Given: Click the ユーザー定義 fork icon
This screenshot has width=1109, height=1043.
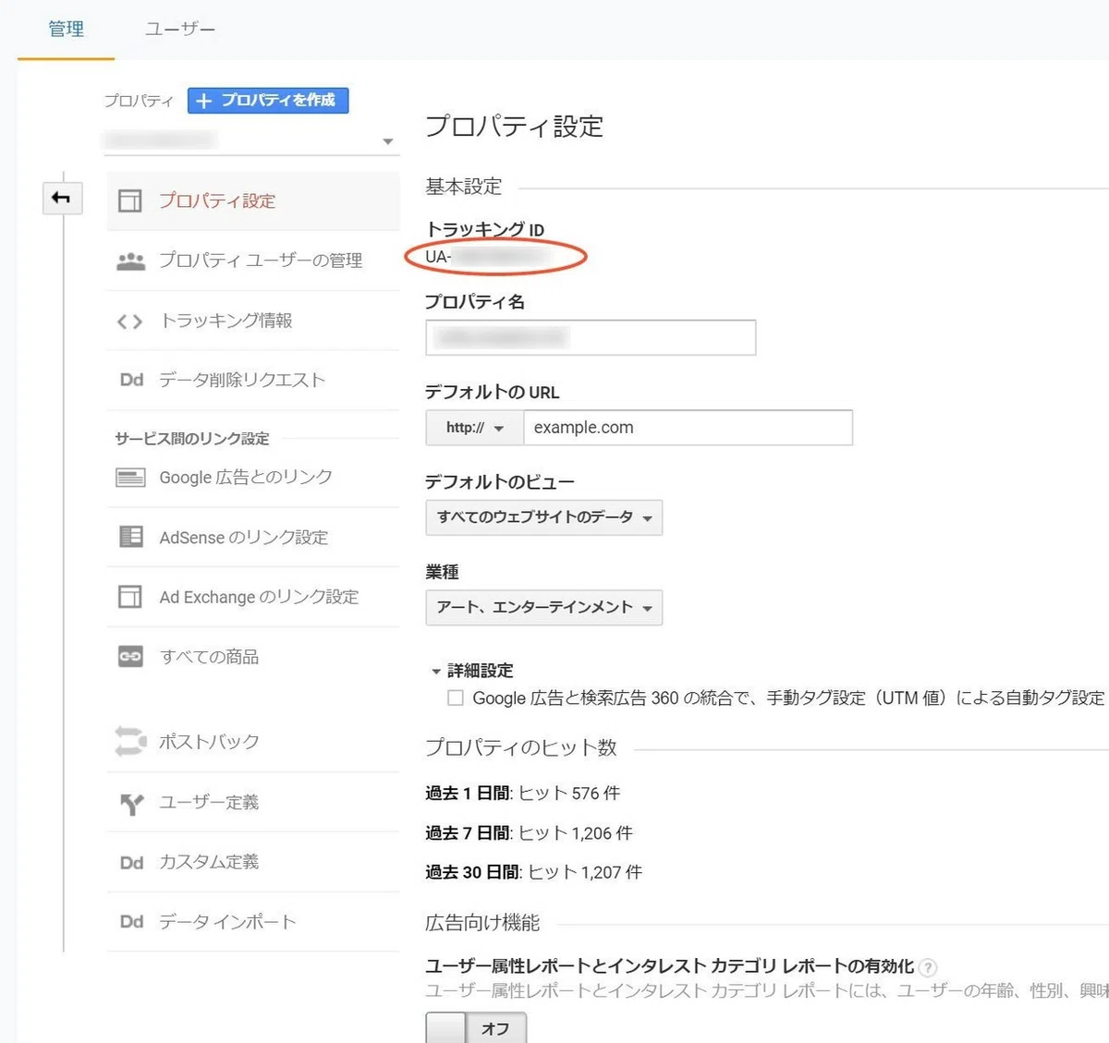Looking at the screenshot, I should point(131,803).
